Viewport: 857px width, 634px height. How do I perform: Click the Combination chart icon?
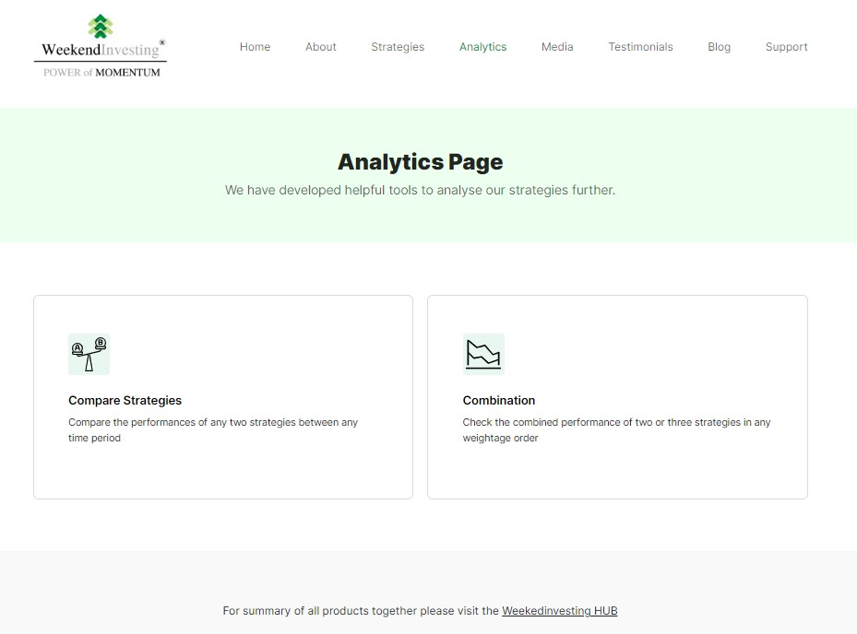tap(483, 355)
